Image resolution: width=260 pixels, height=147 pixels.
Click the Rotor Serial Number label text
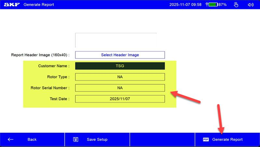click(x=50, y=88)
